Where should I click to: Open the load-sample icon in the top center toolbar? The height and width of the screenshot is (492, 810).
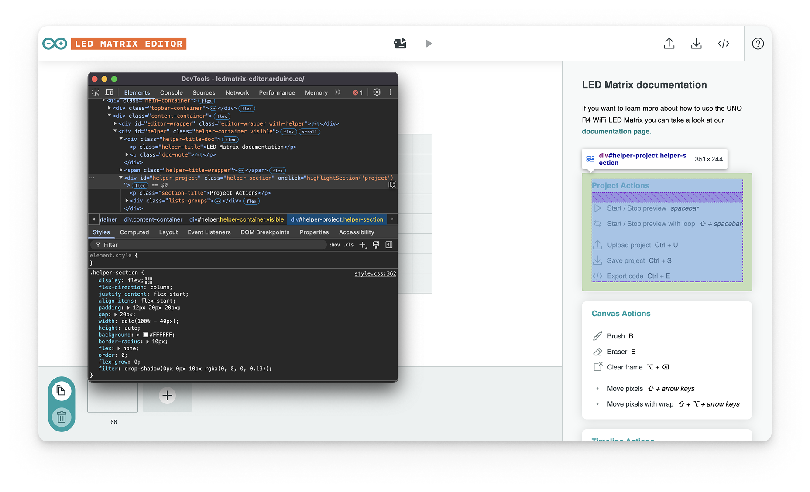click(400, 43)
